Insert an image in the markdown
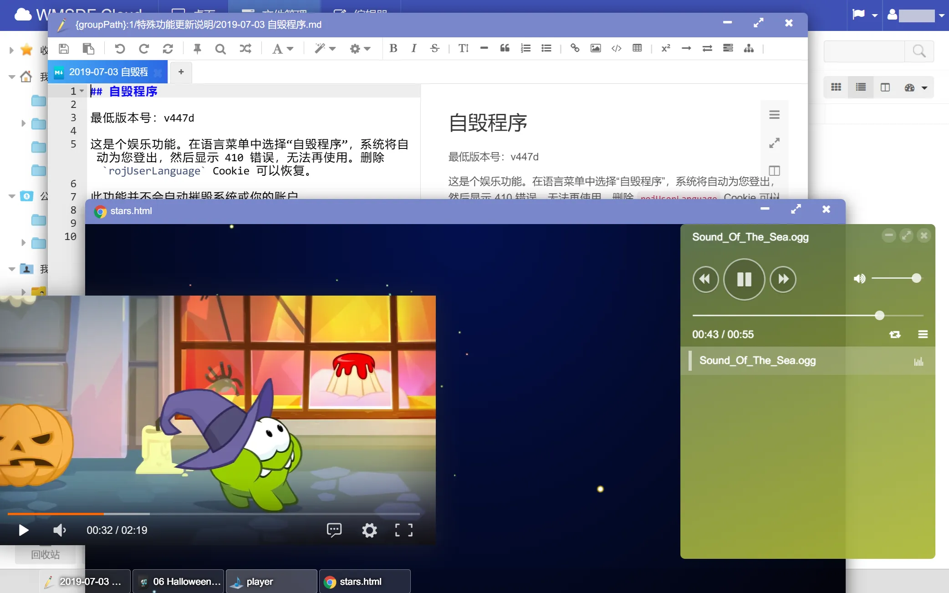The image size is (949, 593). [x=596, y=48]
